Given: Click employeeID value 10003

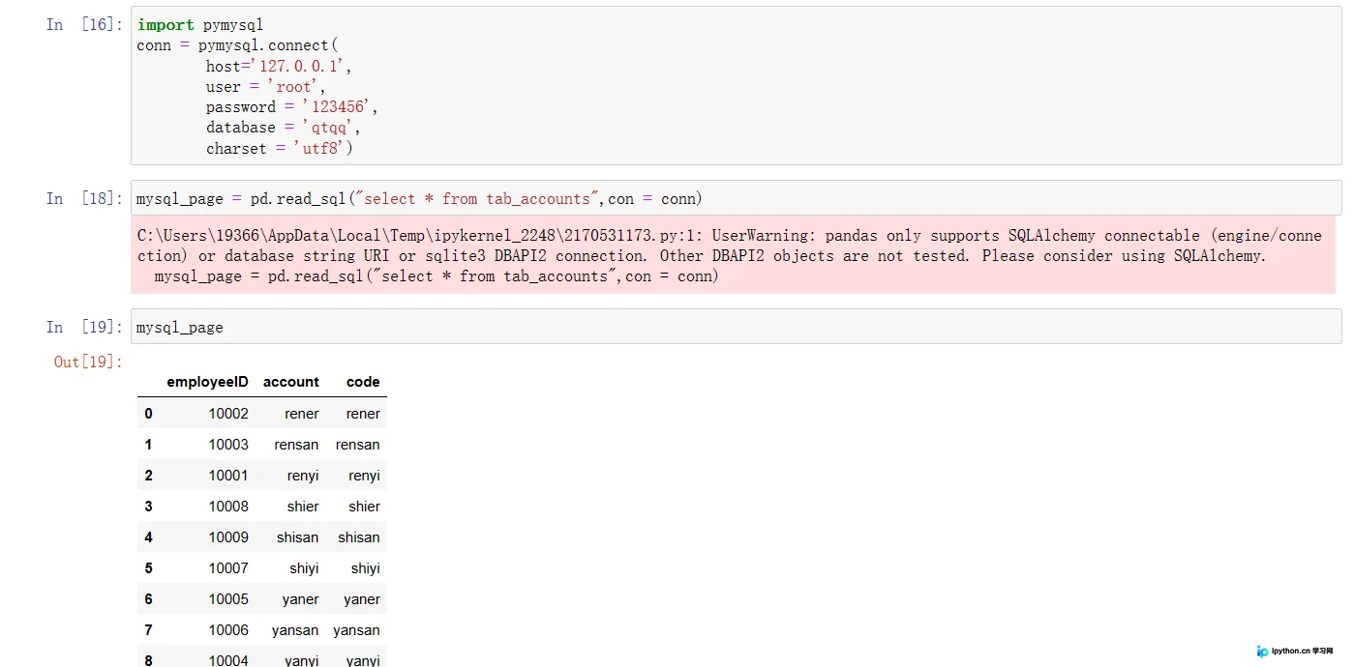Looking at the screenshot, I should tap(228, 445).
